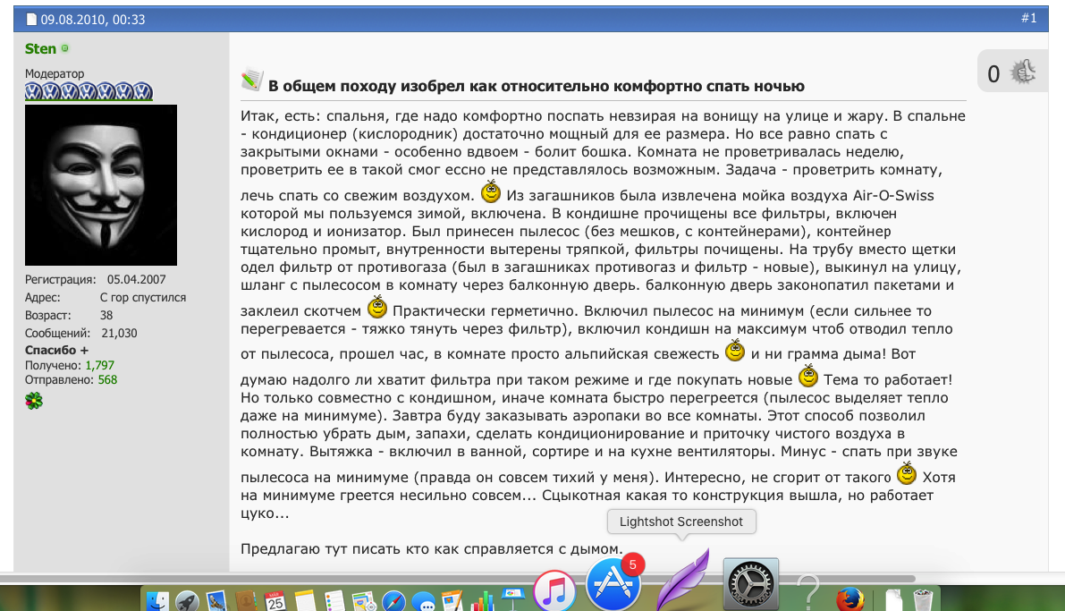Open Calendar icon in the dock

(275, 600)
